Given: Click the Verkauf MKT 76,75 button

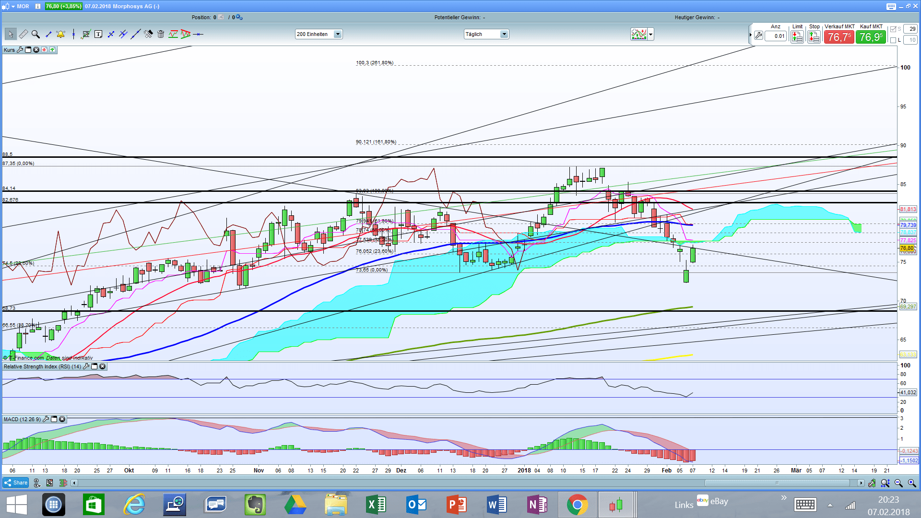Looking at the screenshot, I should tap(839, 37).
